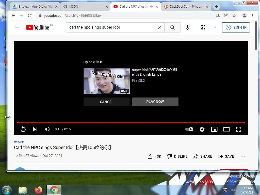Dislike the video

177,156
